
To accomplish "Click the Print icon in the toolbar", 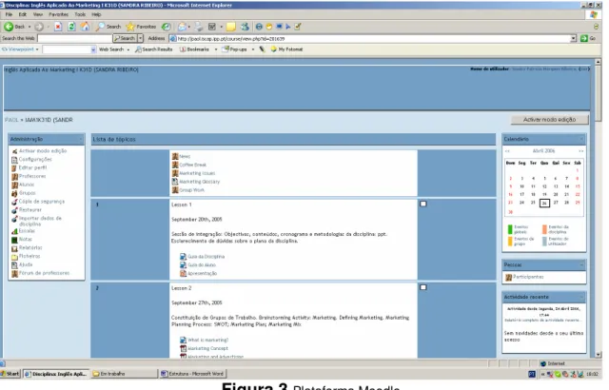I will (199, 27).
